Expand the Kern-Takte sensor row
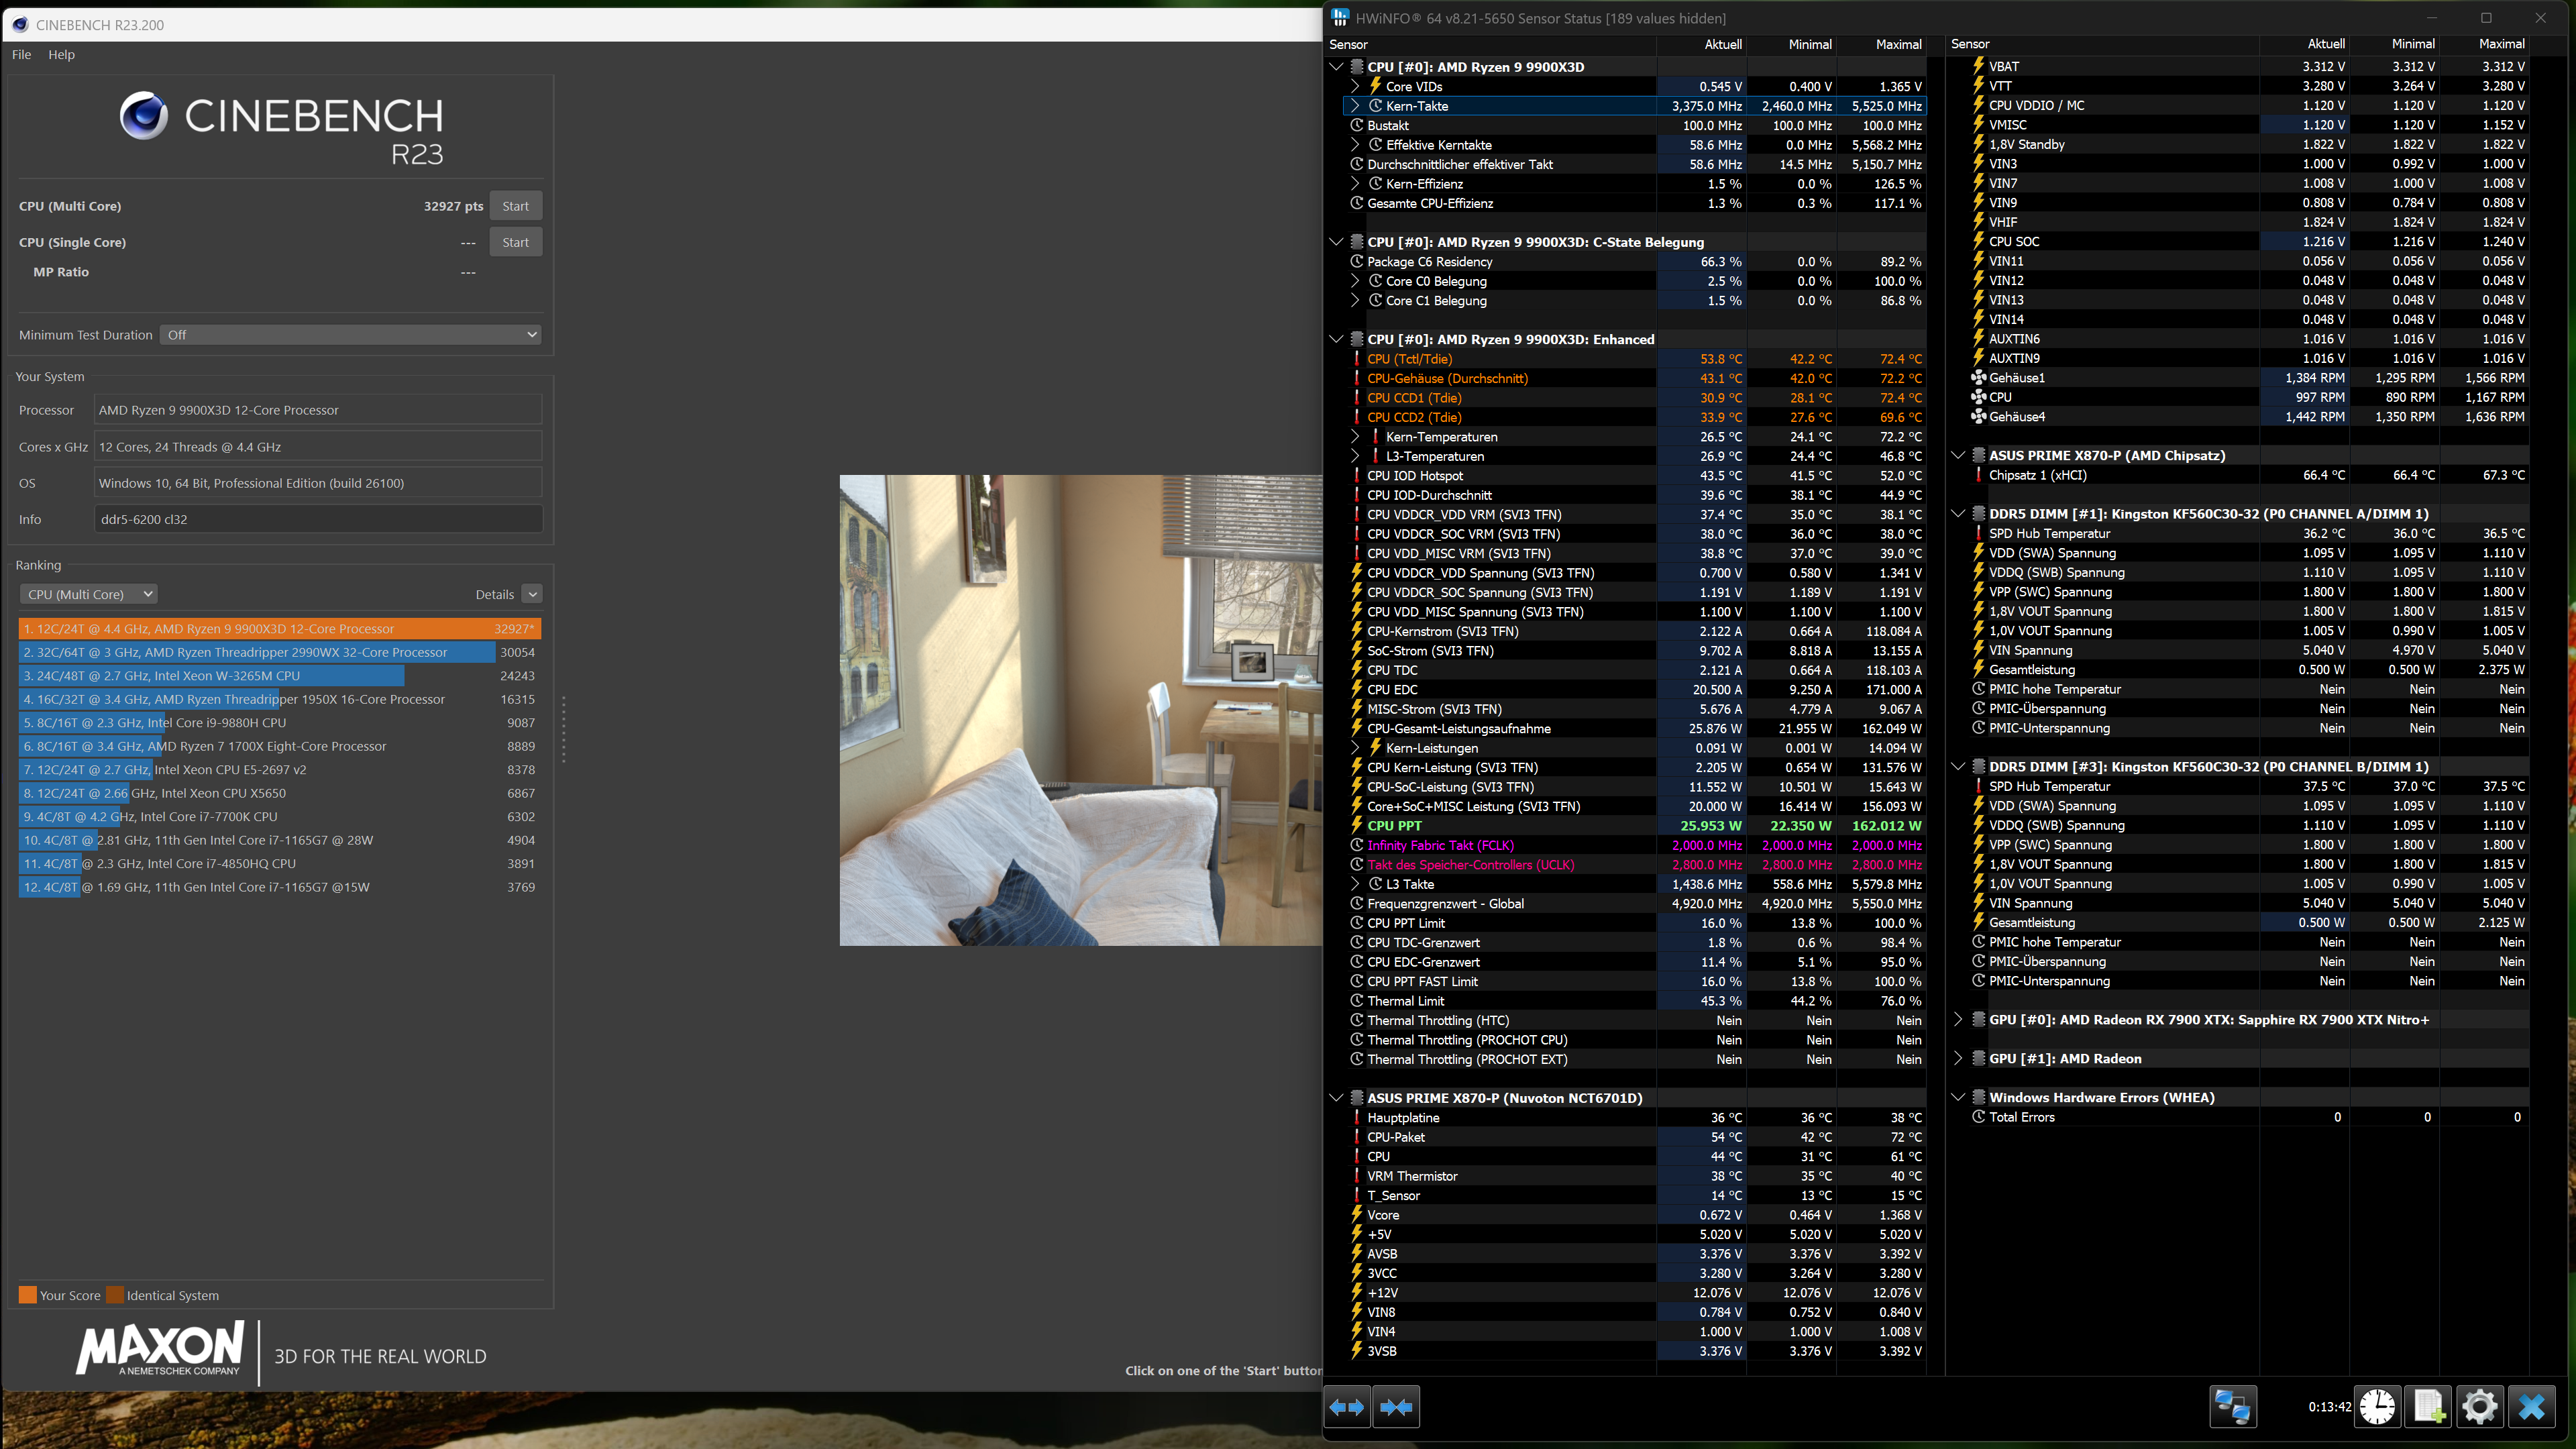2576x1449 pixels. [1355, 106]
